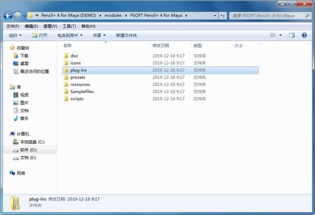Click the large folder thumbnail in details pane
315x215 pixels.
click(15, 202)
